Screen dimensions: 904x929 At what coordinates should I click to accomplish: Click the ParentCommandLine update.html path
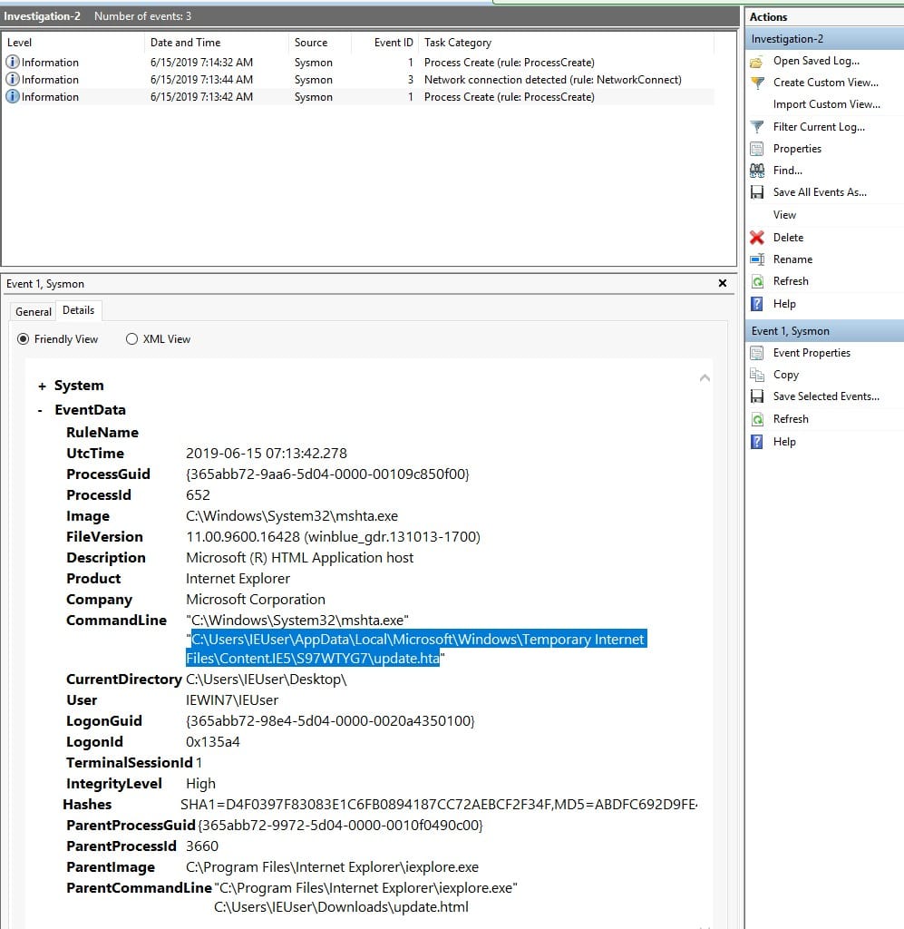coord(341,907)
